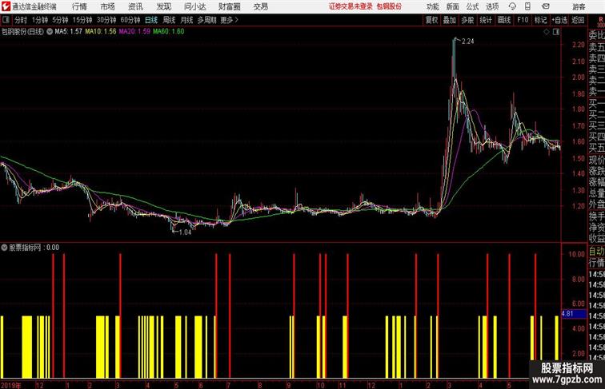Click the 2.24 high price marker
Image resolution: width=605 pixels, height=389 pixels.
(x=467, y=42)
